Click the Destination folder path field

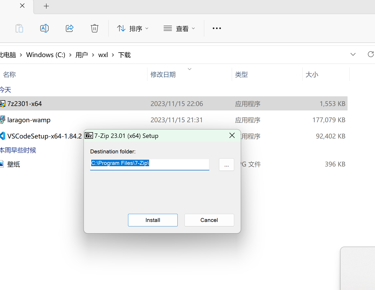click(x=150, y=164)
